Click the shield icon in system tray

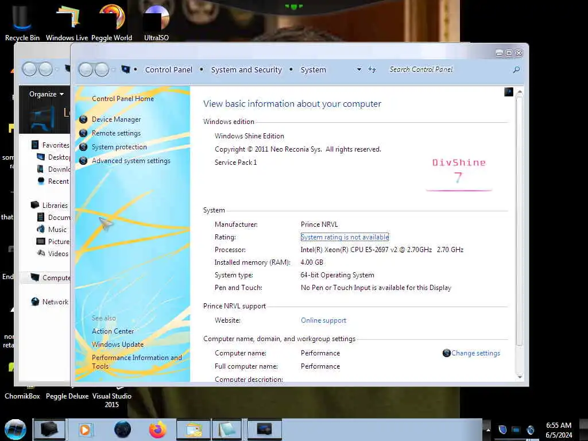[x=502, y=430]
